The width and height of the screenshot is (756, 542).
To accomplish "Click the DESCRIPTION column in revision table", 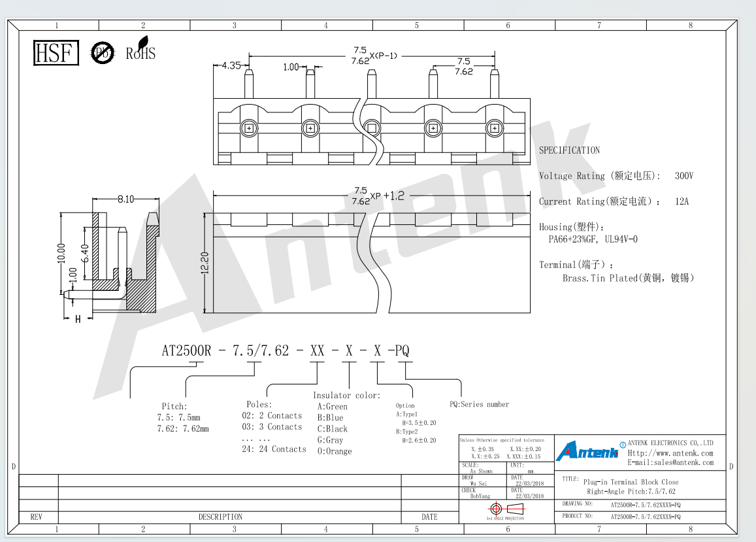I will click(x=220, y=517).
